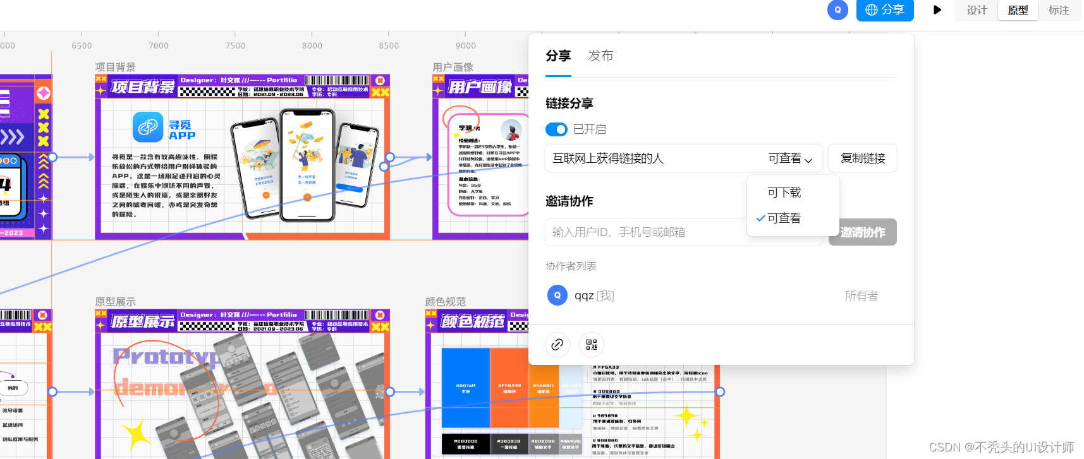
Task: Toggle the 已开启 link sharing switch
Action: (557, 129)
